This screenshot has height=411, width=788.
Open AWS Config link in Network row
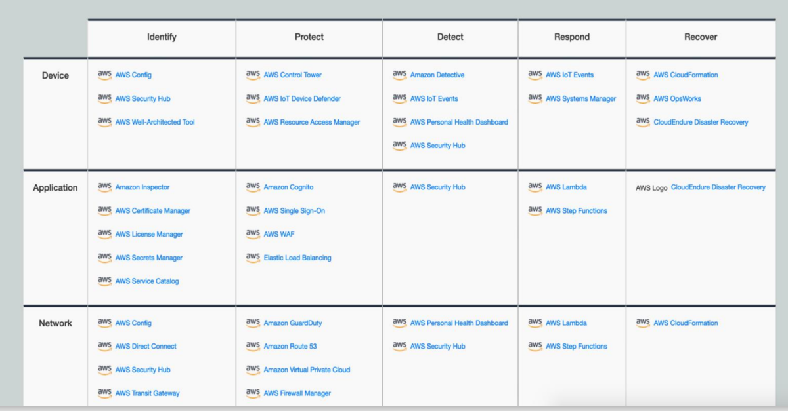(133, 323)
